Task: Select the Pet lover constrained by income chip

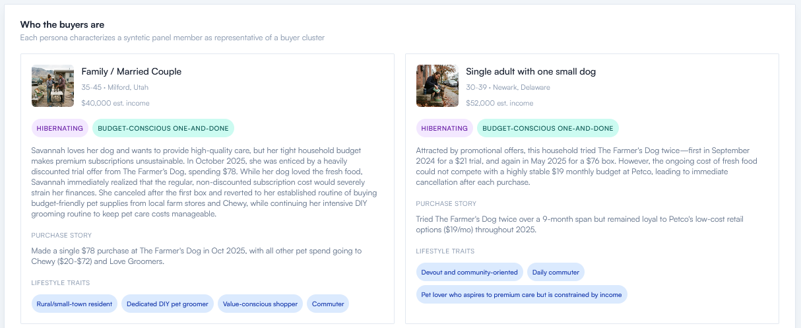Action: (x=521, y=294)
